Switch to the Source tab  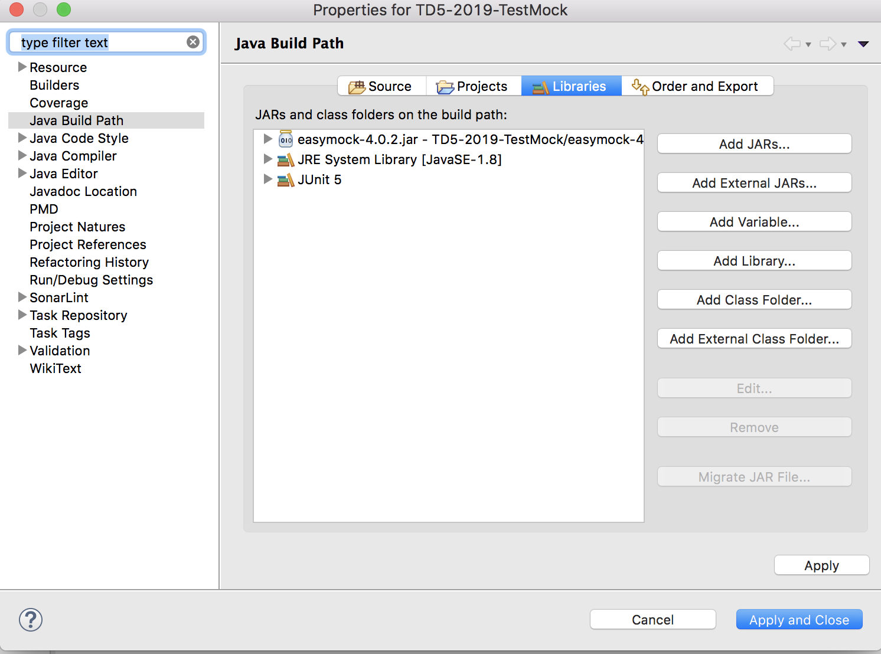(x=381, y=86)
